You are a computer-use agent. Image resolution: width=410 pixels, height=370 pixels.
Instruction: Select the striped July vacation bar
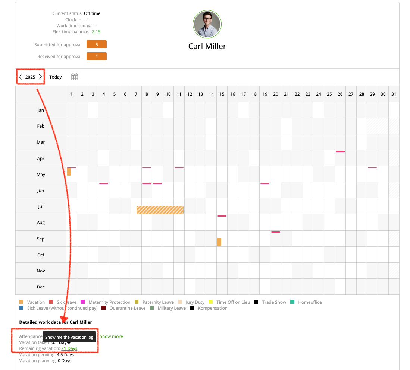(160, 210)
